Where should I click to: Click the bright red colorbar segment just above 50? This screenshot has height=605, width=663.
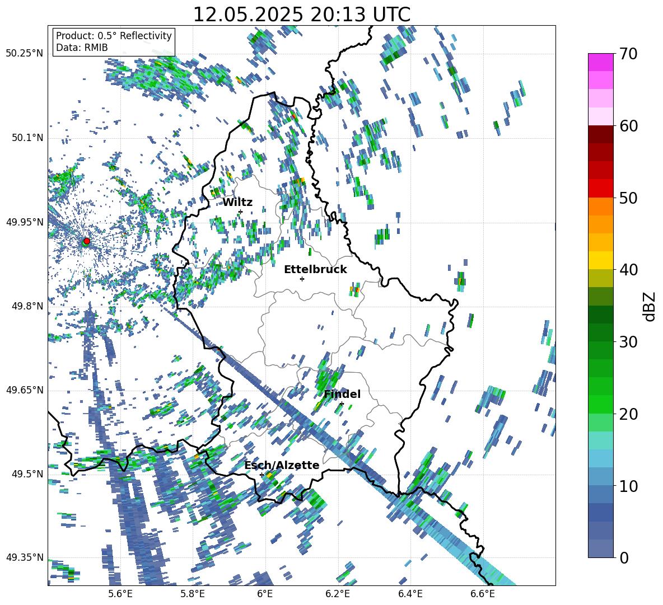(x=600, y=188)
